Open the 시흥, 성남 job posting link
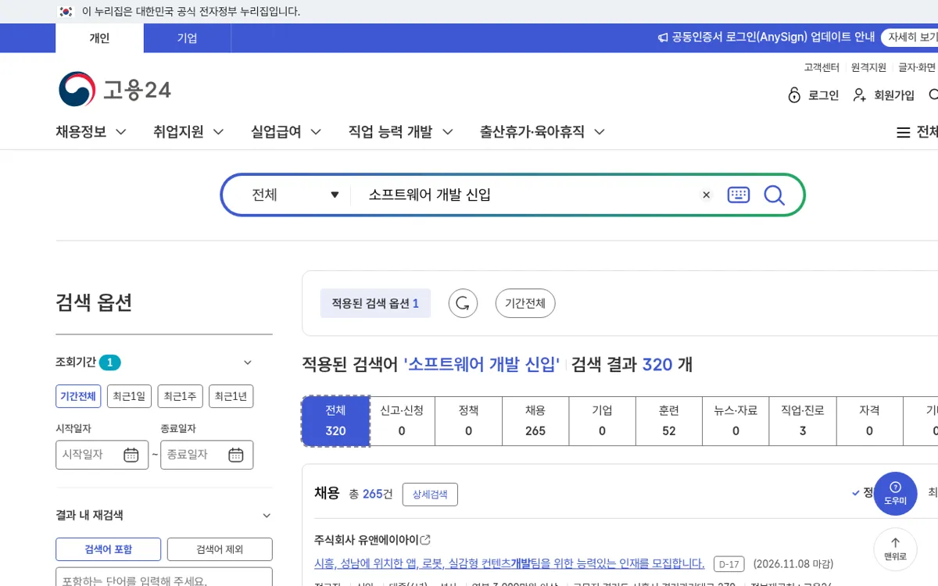This screenshot has width=938, height=586. (509, 563)
